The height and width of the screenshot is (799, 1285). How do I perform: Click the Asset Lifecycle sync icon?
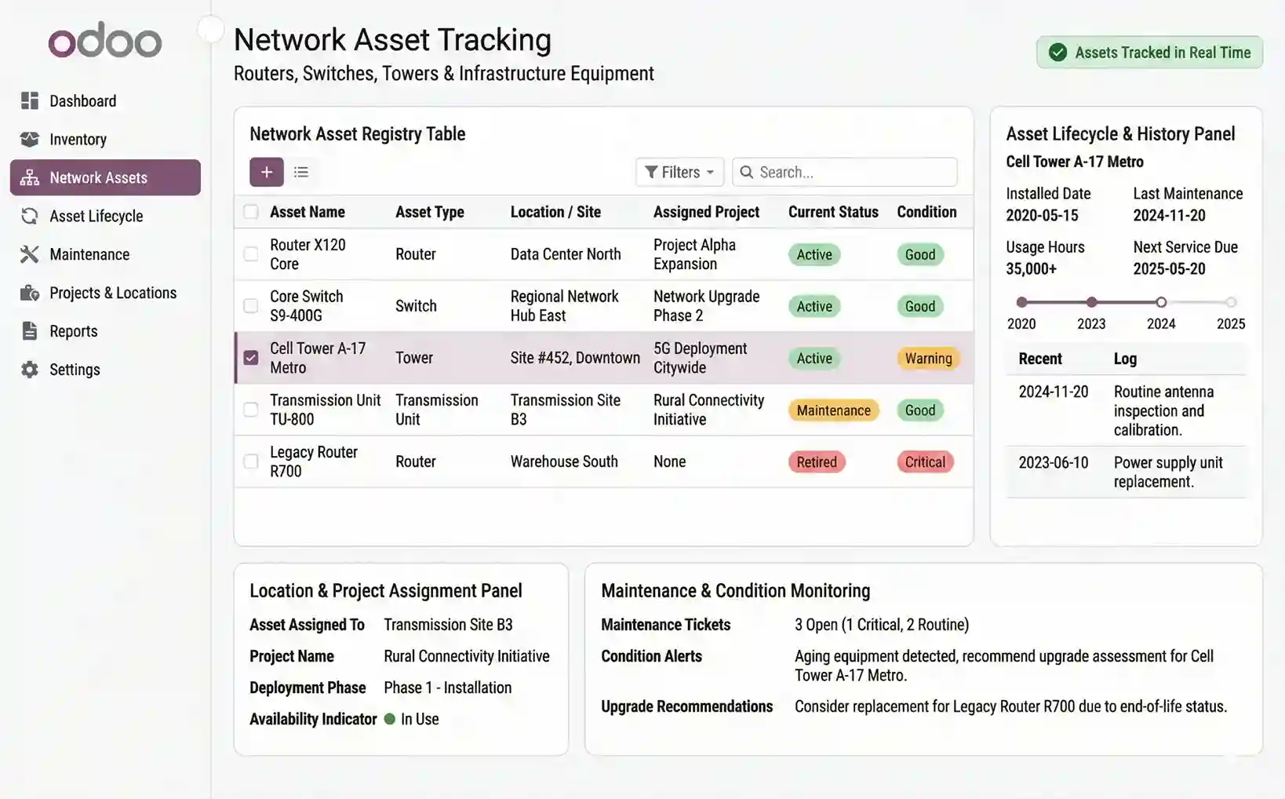click(x=29, y=216)
